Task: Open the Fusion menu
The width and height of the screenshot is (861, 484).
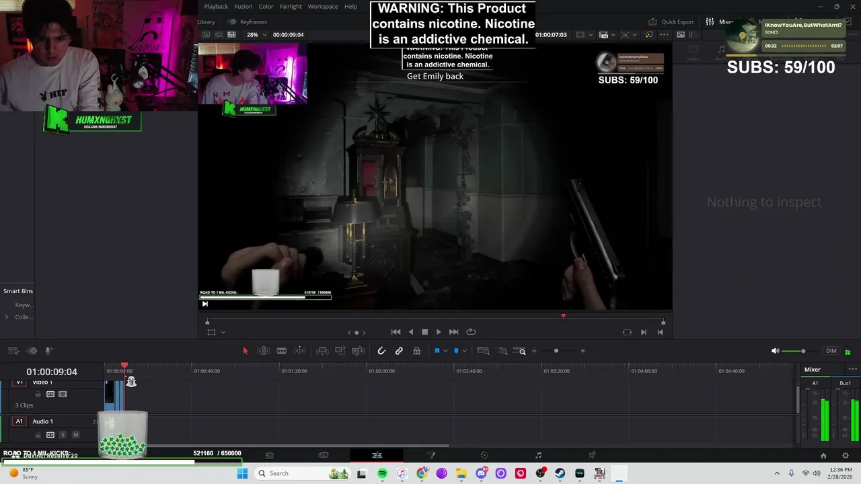Action: pos(244,7)
